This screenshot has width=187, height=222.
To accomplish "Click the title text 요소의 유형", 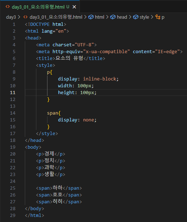I will [x=69, y=58].
